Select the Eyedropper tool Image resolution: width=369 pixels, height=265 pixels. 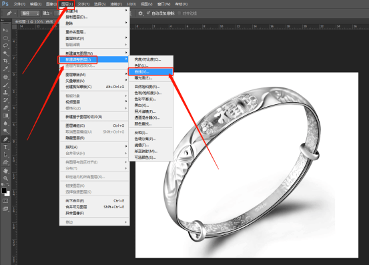coord(5,69)
